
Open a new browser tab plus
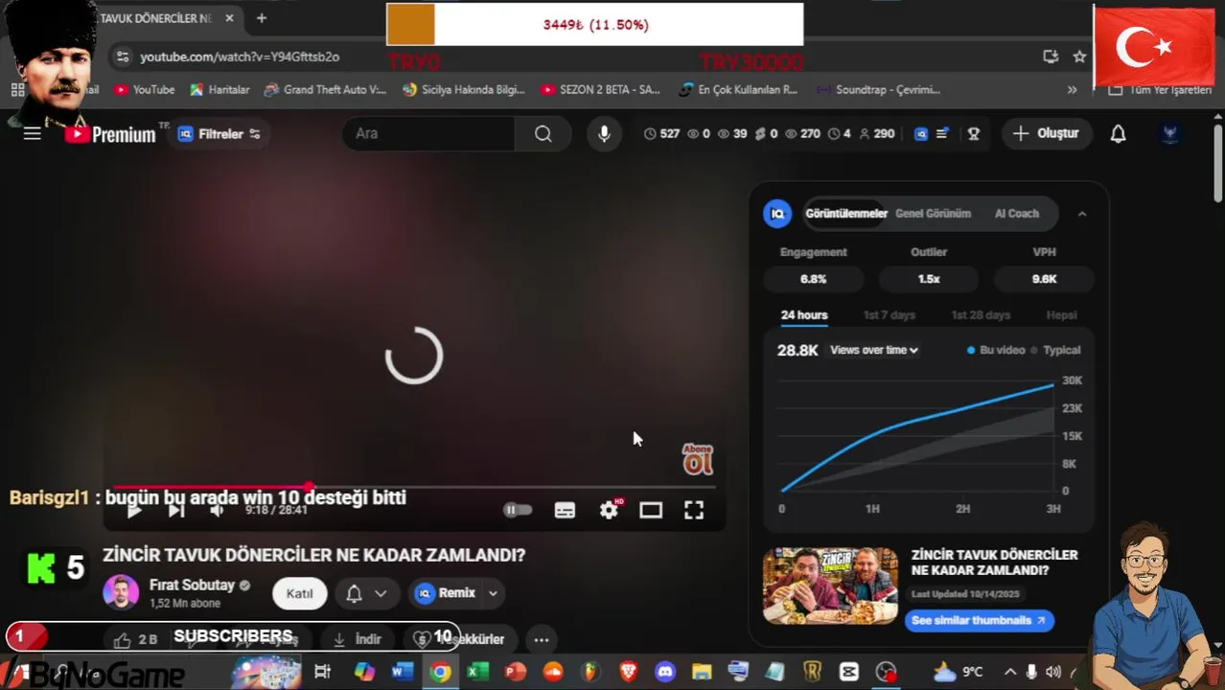(x=261, y=18)
